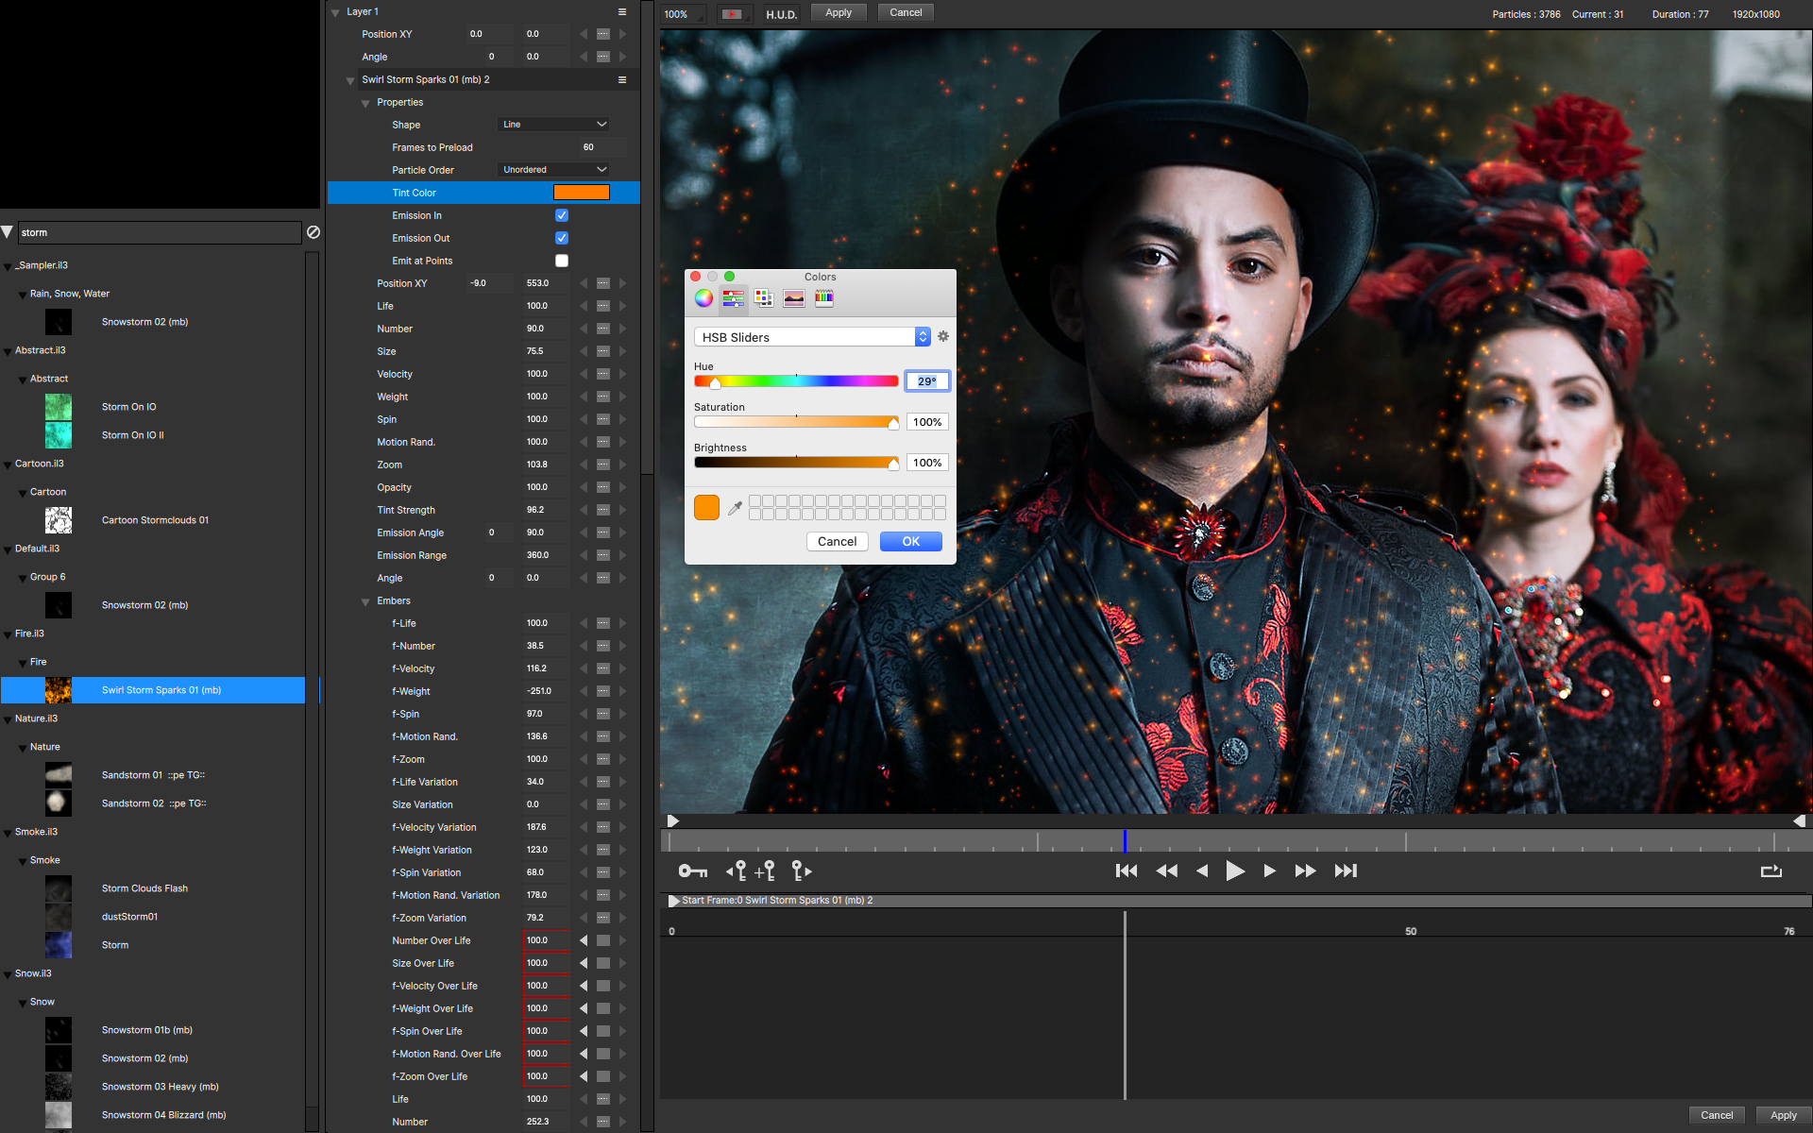
Task: Expand the HSB Sliders selector dropdown
Action: tap(921, 337)
